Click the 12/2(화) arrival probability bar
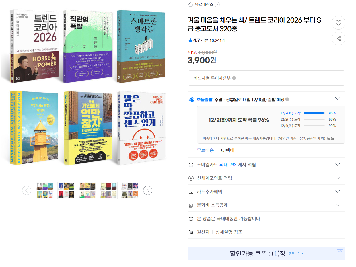The width and height of the screenshot is (356, 267). [314, 113]
